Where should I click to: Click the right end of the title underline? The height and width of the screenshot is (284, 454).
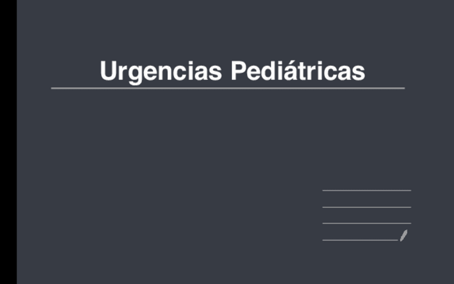click(403, 88)
